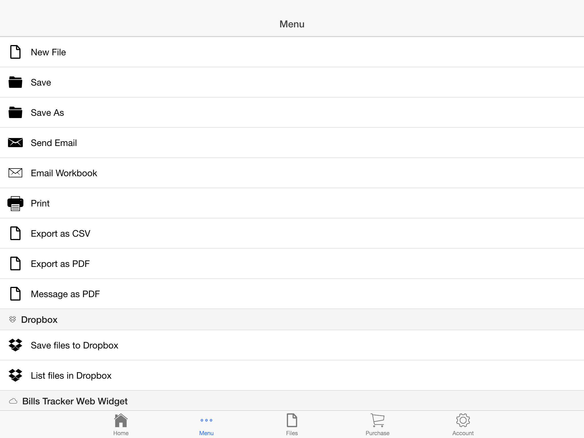
Task: Click the Save As folder icon
Action: (15, 112)
